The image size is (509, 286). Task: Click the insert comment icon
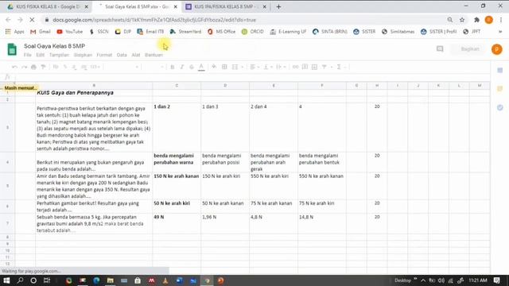click(305, 67)
